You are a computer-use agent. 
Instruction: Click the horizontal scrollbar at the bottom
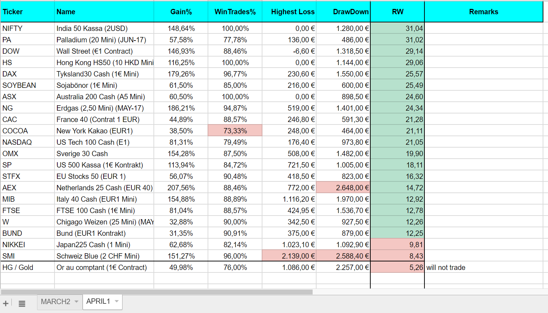[x=157, y=292]
